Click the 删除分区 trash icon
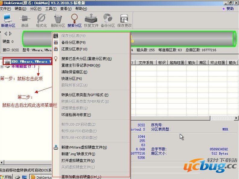 coord(58,19)
